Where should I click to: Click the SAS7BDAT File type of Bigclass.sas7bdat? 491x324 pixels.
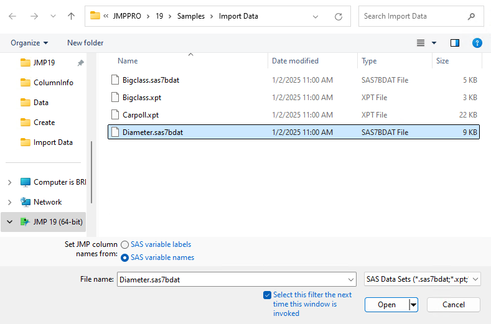click(385, 80)
